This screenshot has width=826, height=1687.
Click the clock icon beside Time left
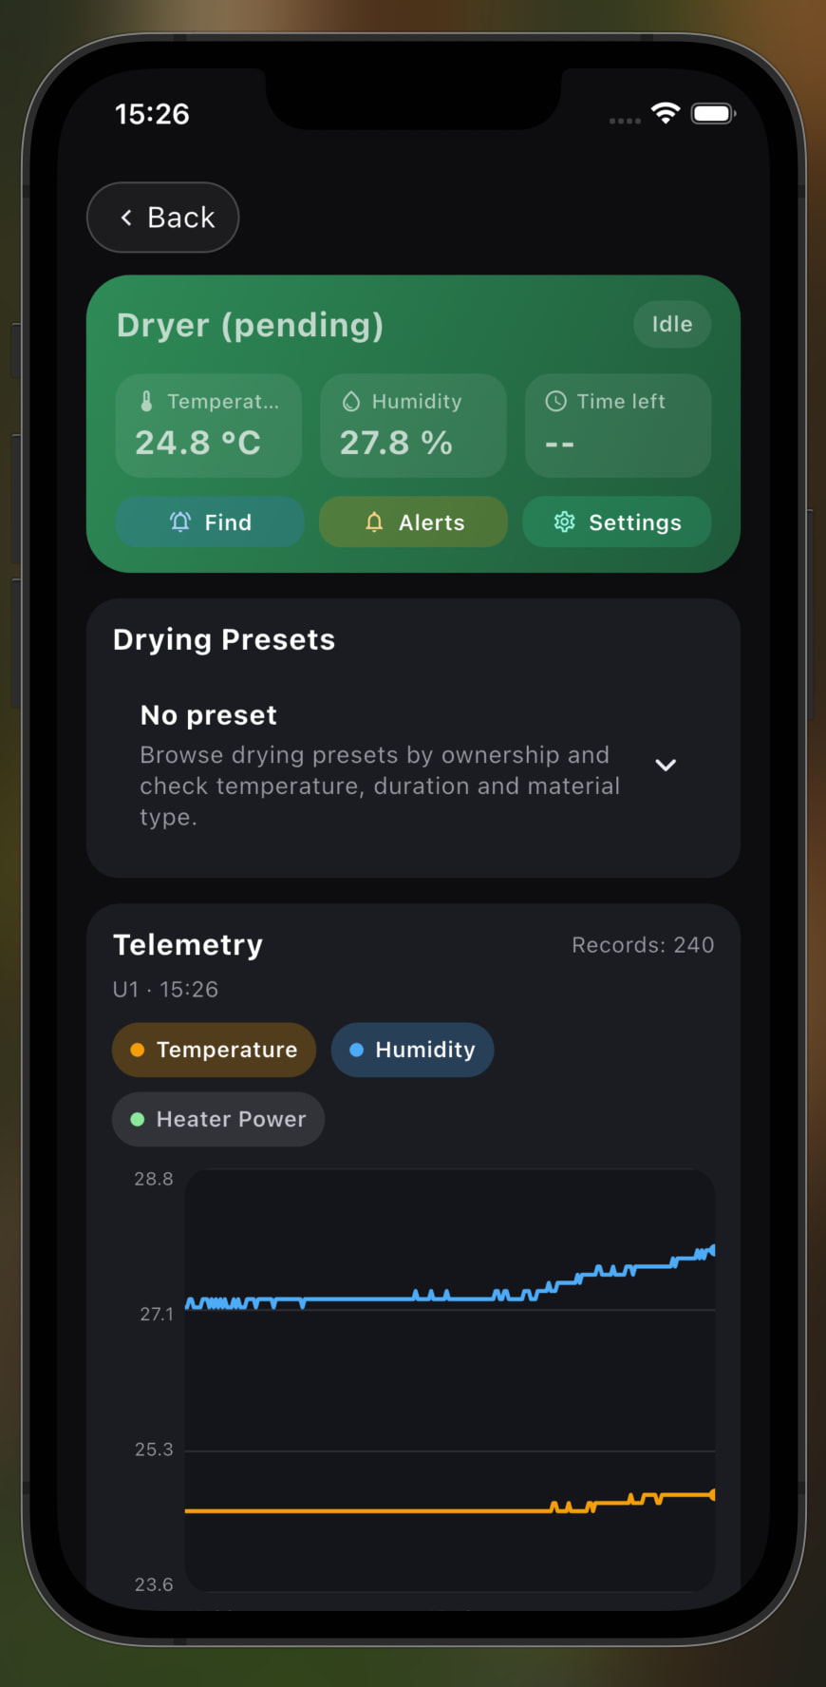coord(556,402)
